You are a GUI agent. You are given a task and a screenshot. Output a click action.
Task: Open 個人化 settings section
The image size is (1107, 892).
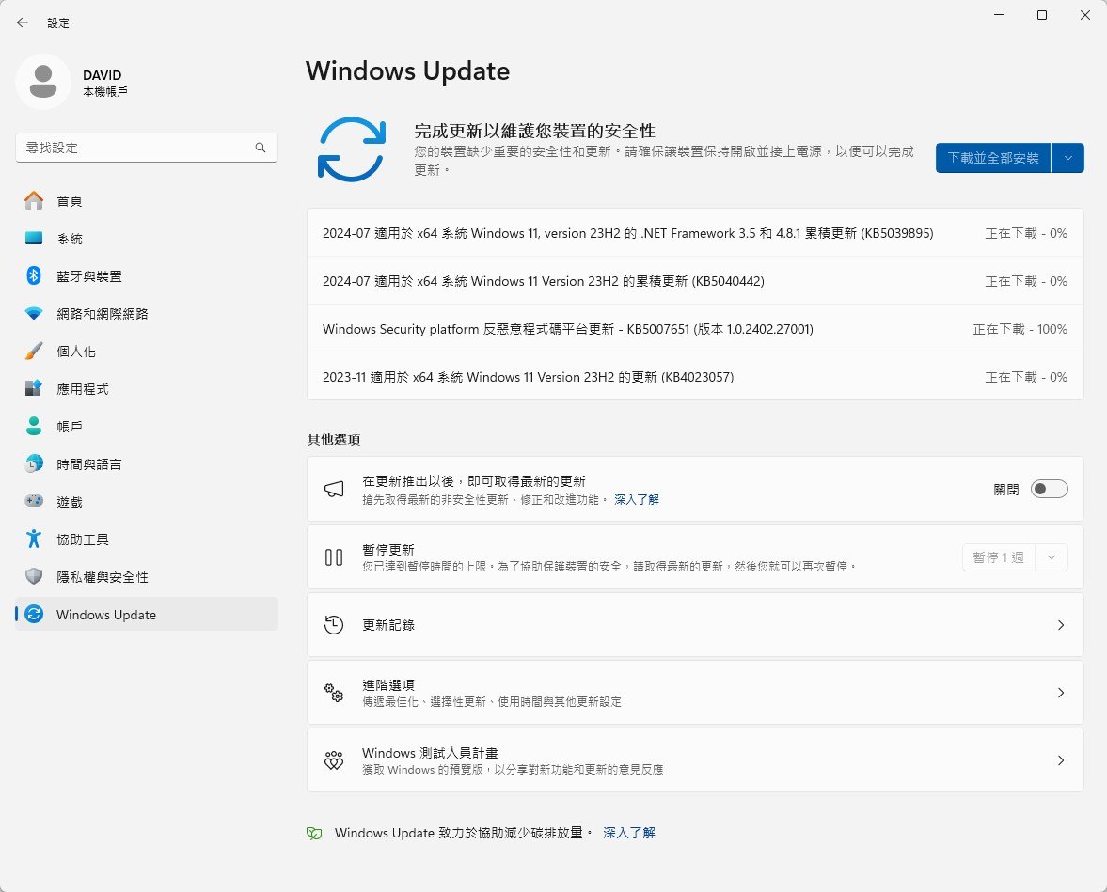point(146,351)
